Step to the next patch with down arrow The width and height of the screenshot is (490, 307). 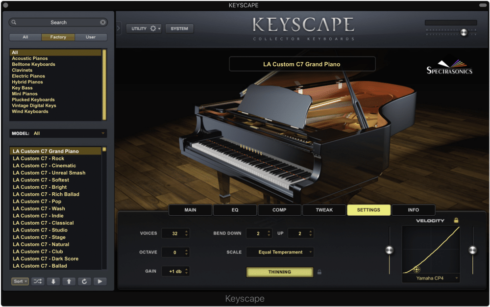point(53,281)
